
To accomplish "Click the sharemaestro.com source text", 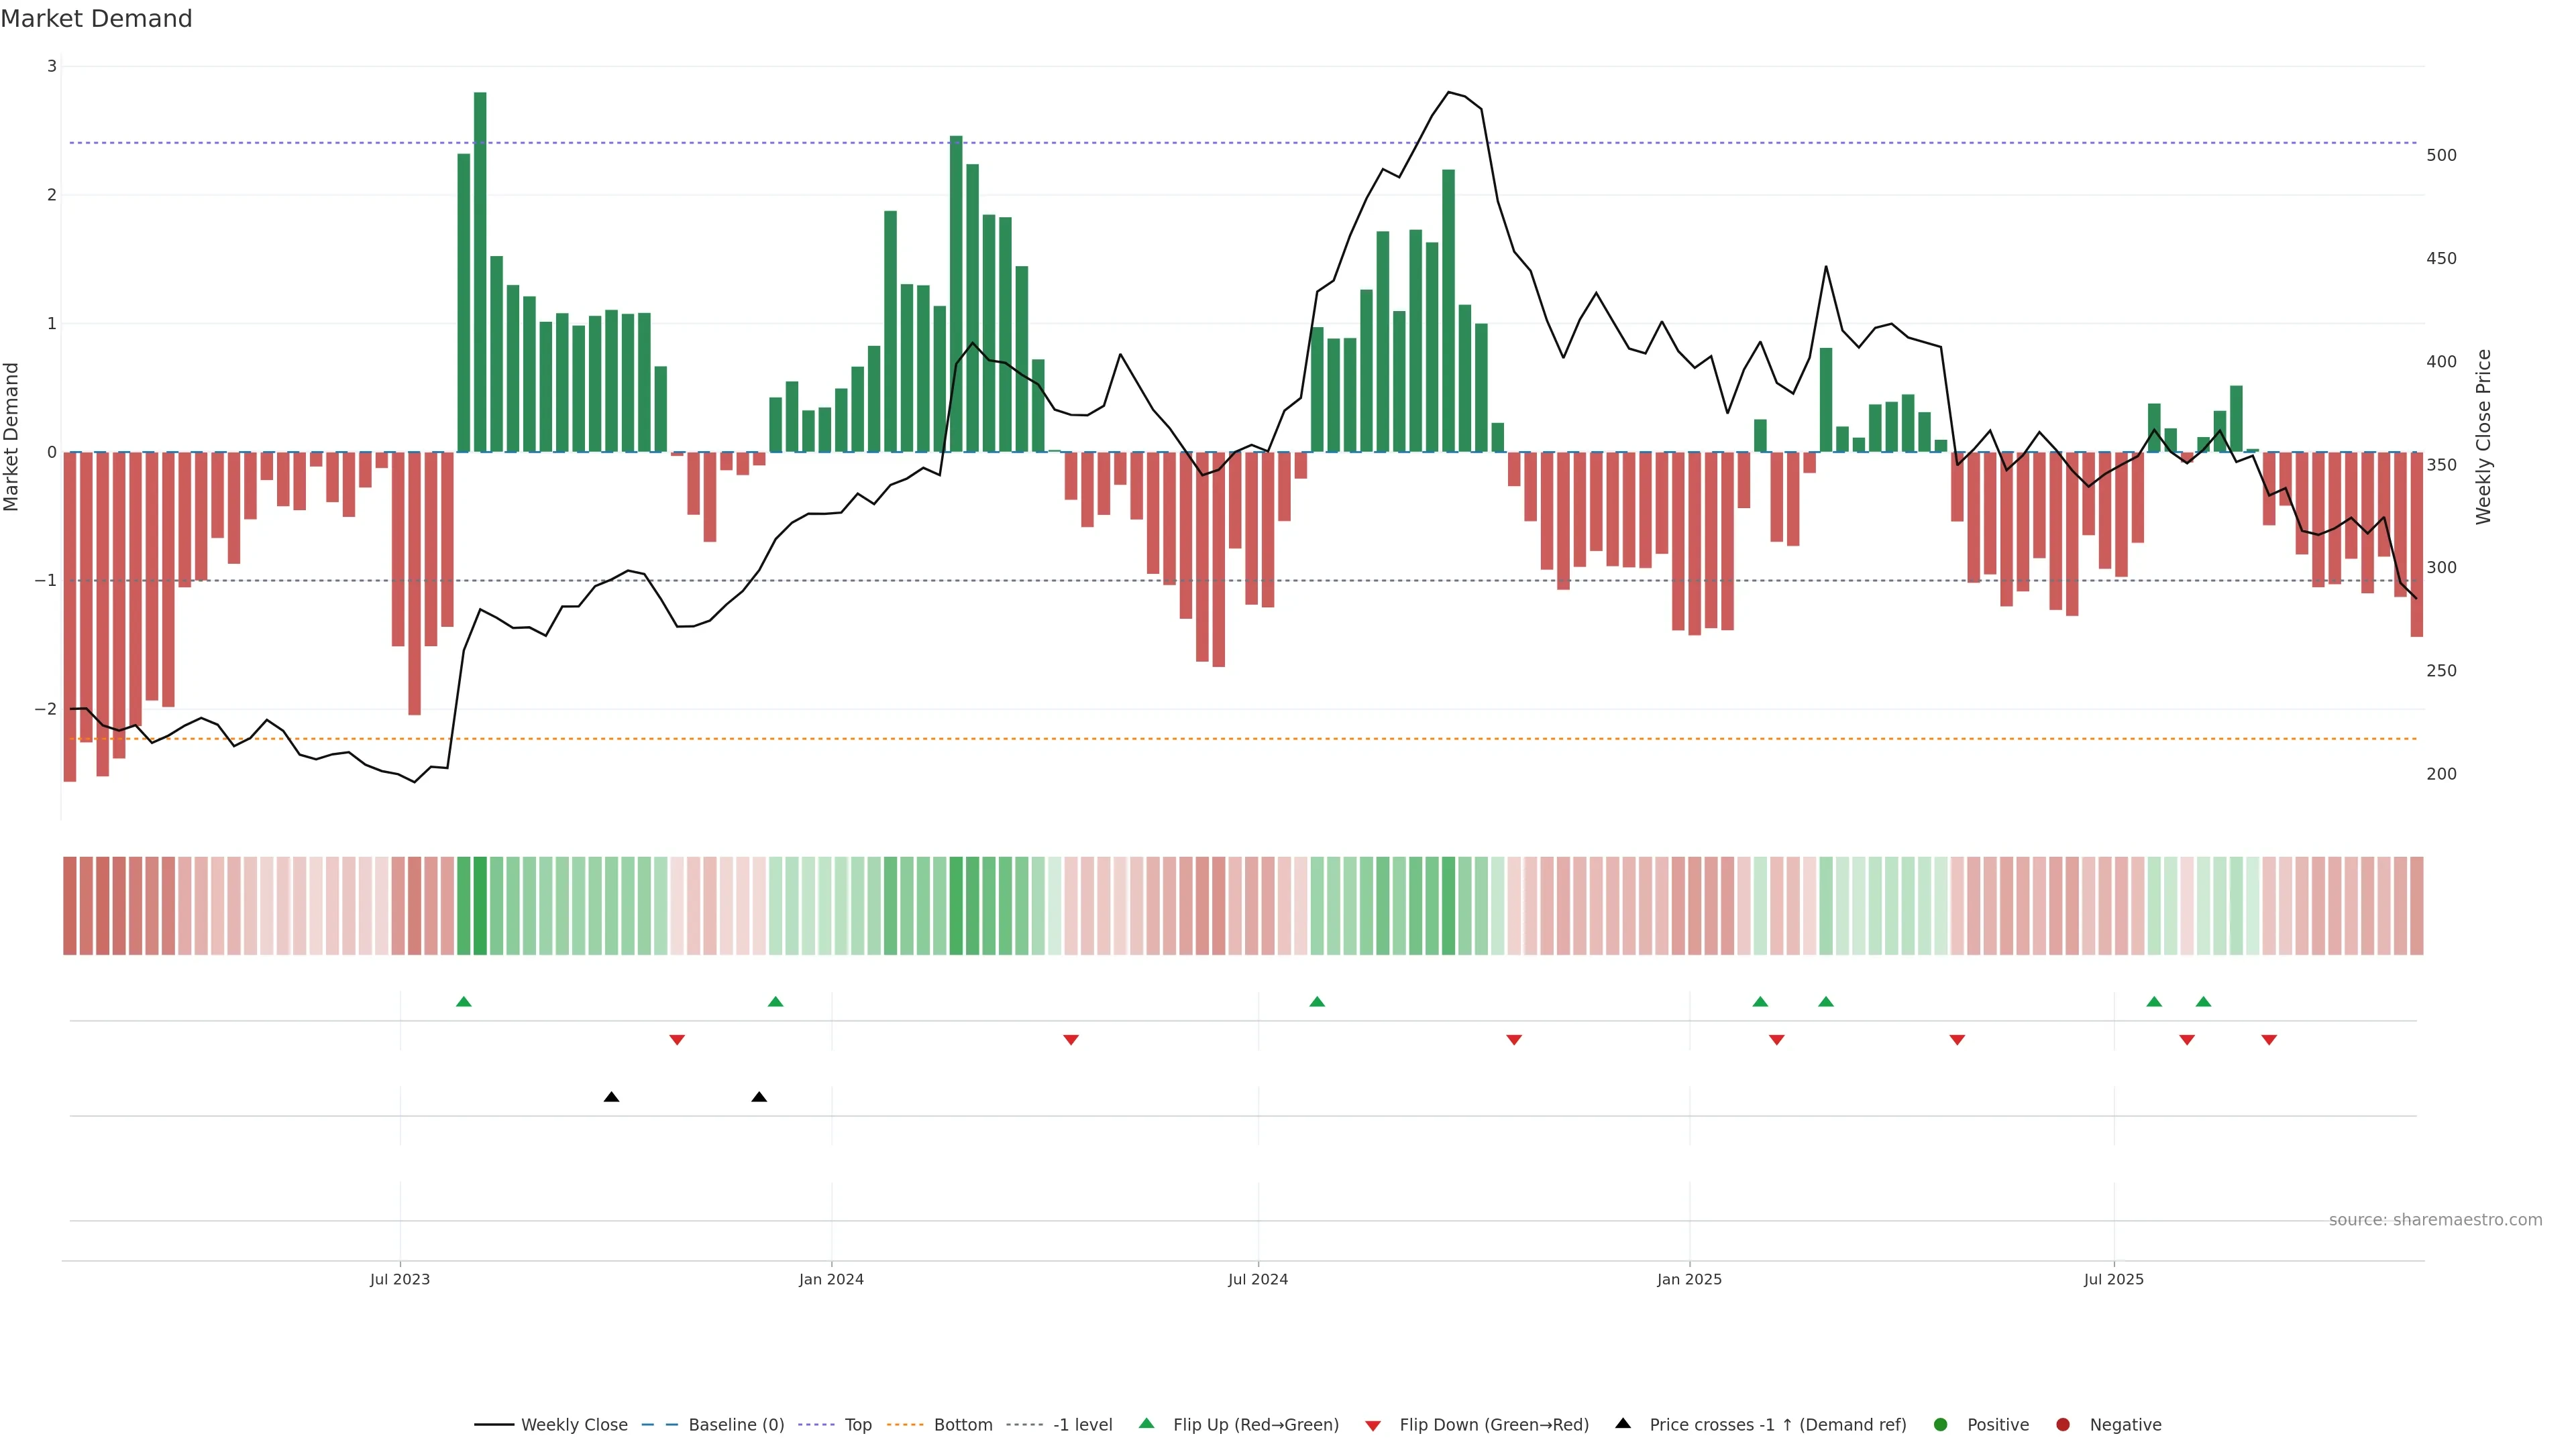I will pos(2435,1220).
